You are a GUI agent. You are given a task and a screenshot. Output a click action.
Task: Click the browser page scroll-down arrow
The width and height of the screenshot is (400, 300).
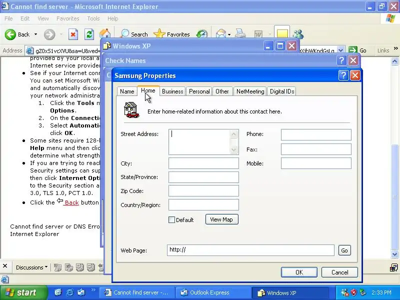pos(394,254)
